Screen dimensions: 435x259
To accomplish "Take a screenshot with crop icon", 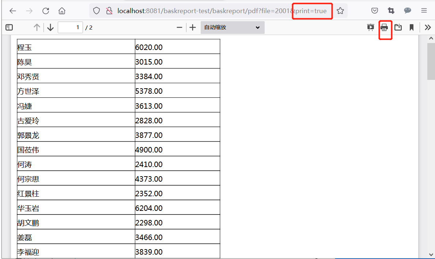I will coord(391,11).
